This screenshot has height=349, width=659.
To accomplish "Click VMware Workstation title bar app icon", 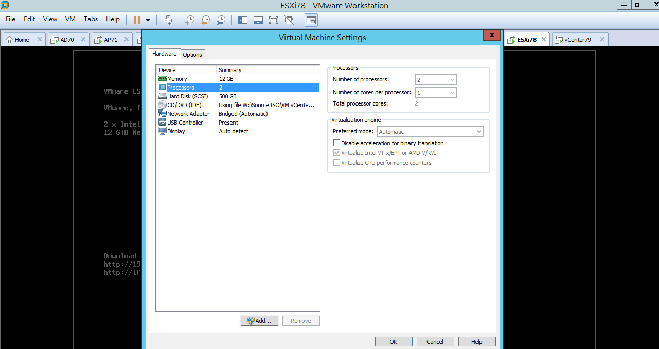I will pyautogui.click(x=5, y=5).
